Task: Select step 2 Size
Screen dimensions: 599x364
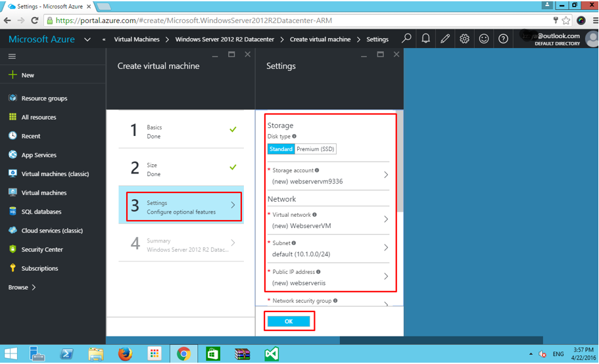Action: 181,168
